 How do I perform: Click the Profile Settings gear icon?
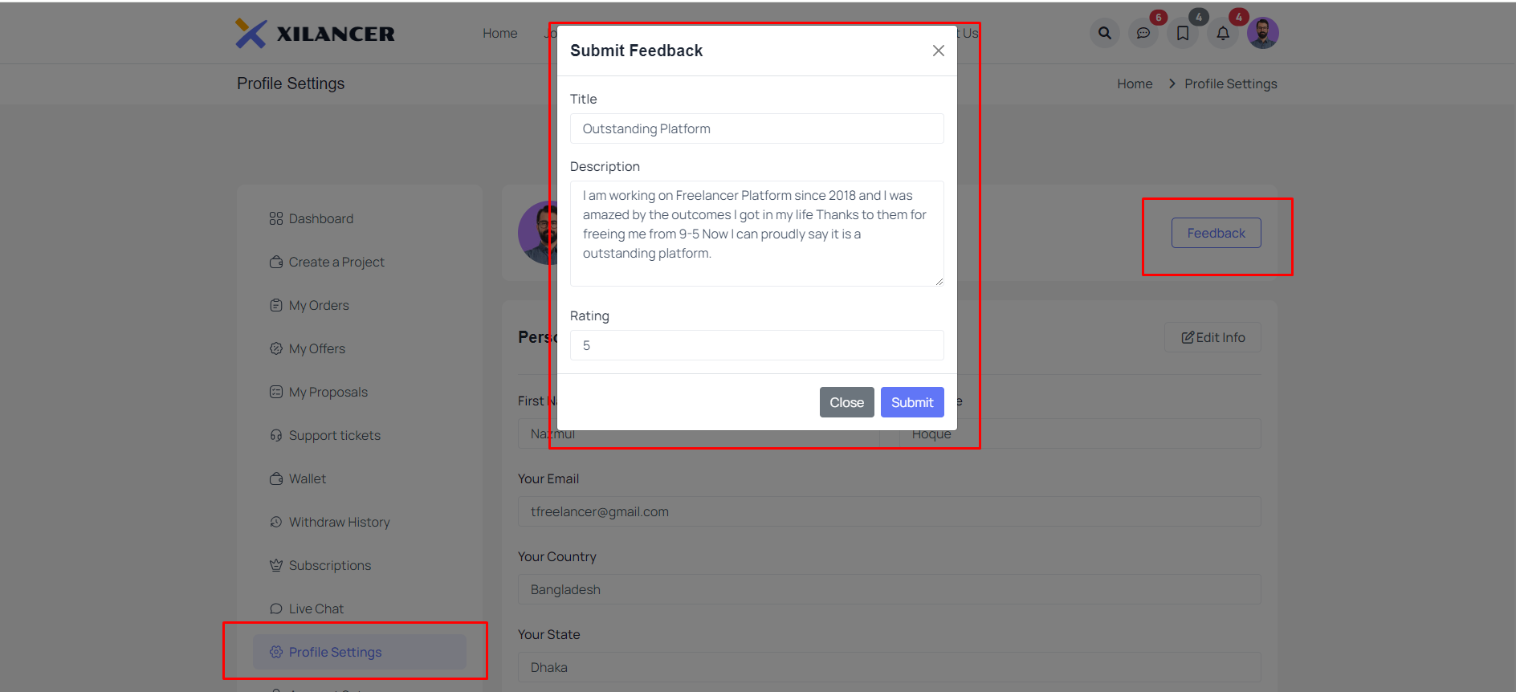(x=276, y=652)
